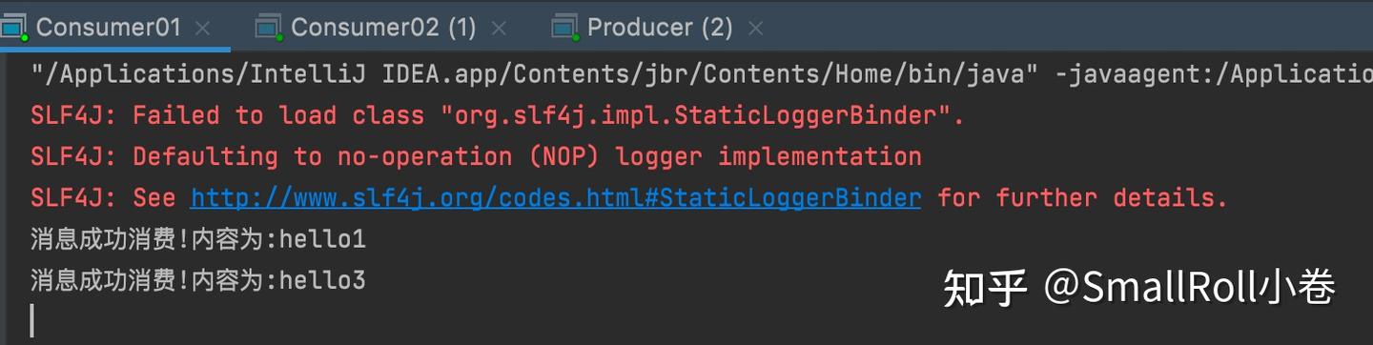Viewport: 1373px width, 345px height.
Task: Click the SLF4J Failed to load class line
Action: click(x=498, y=116)
